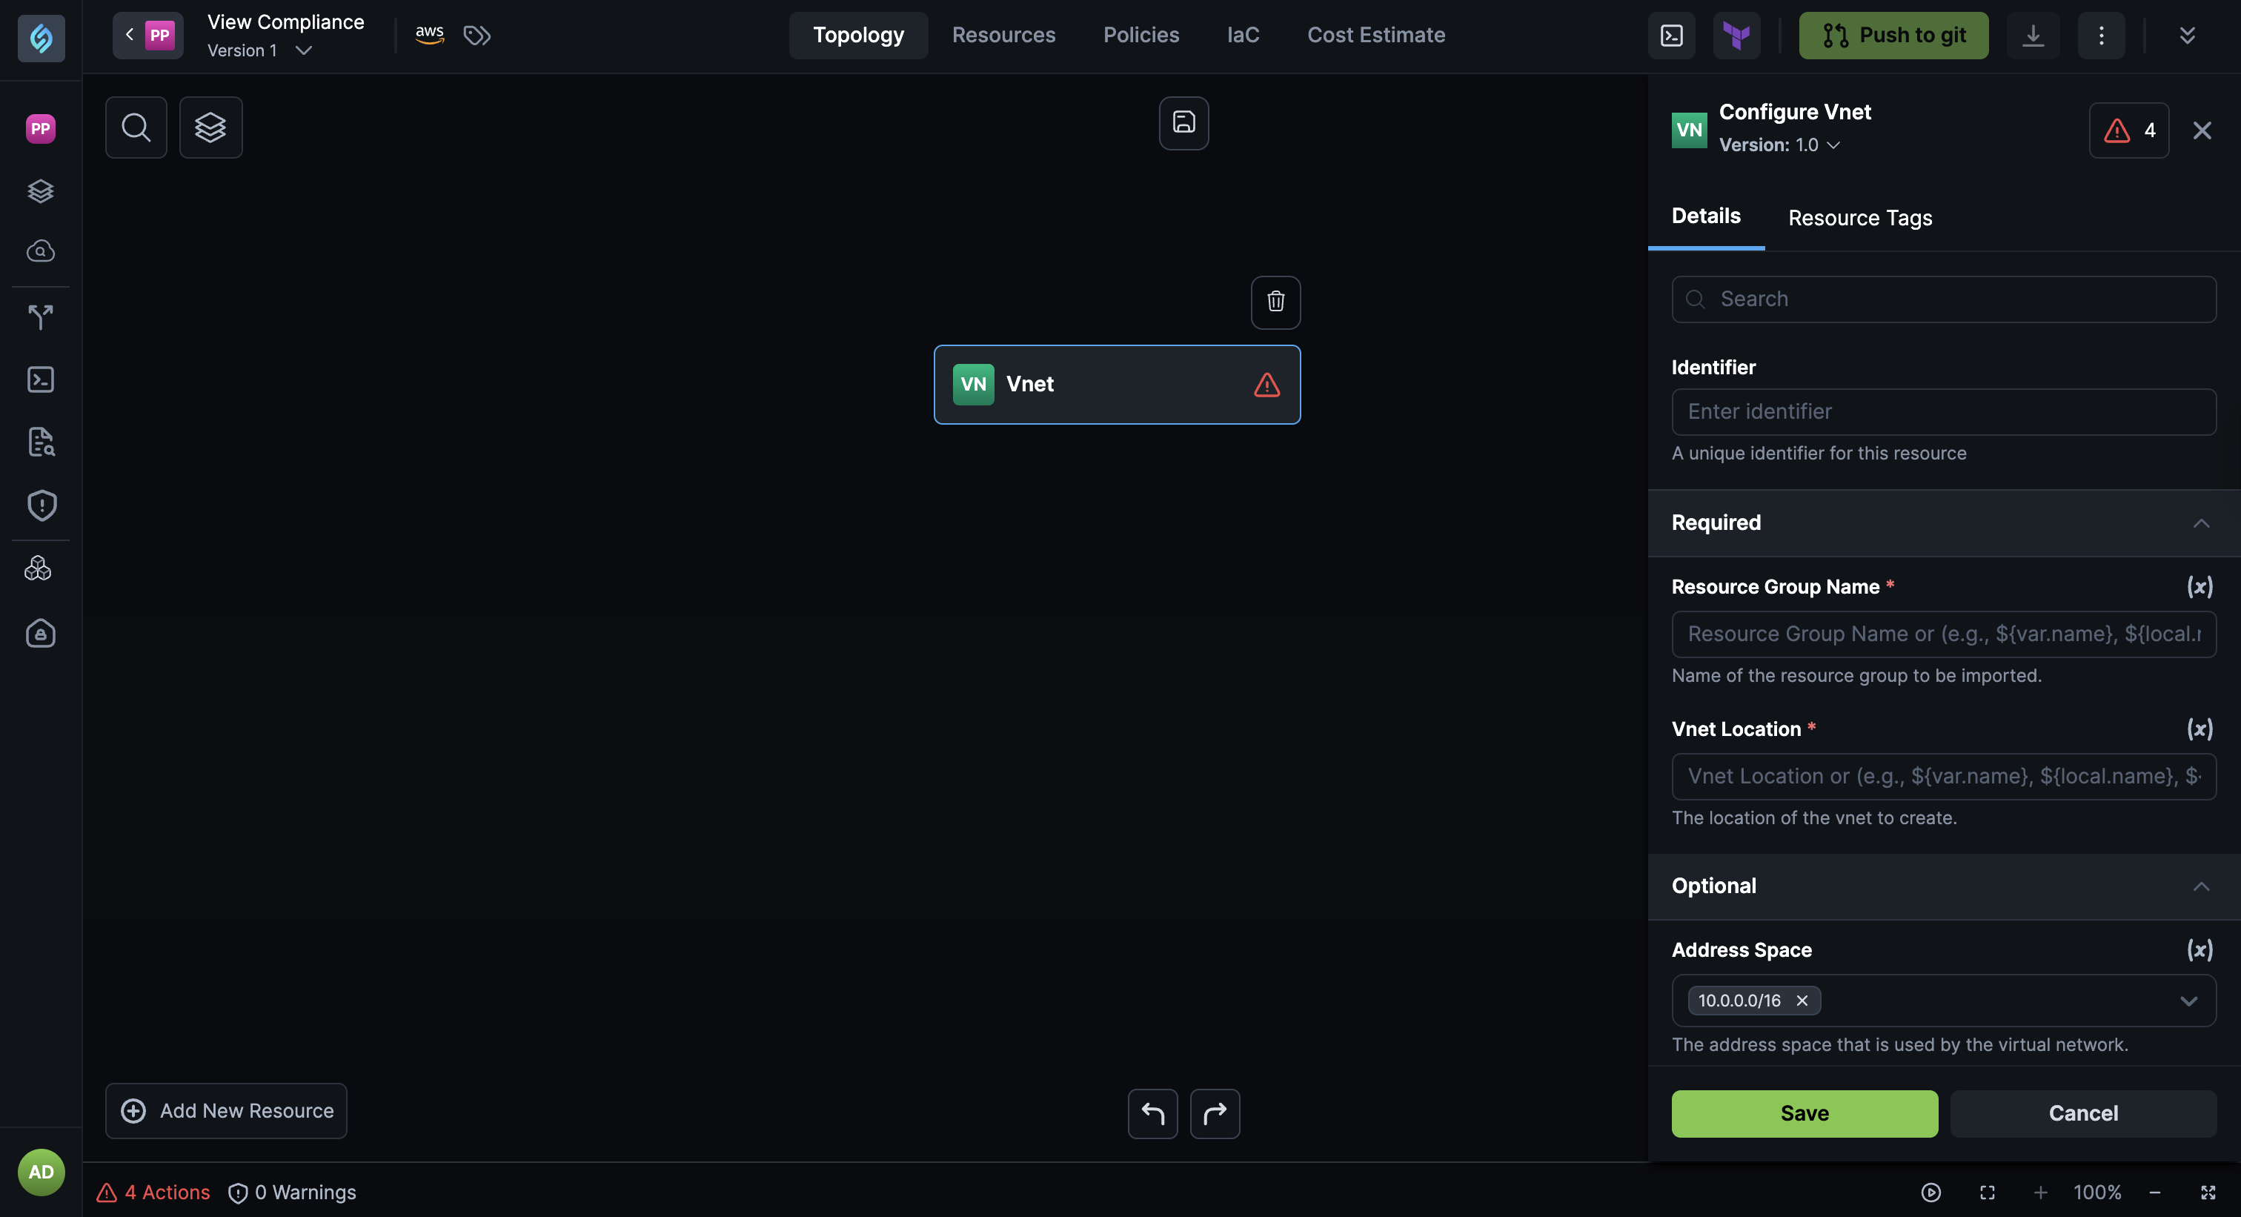Open the security shield icon in the sidebar

click(x=41, y=505)
